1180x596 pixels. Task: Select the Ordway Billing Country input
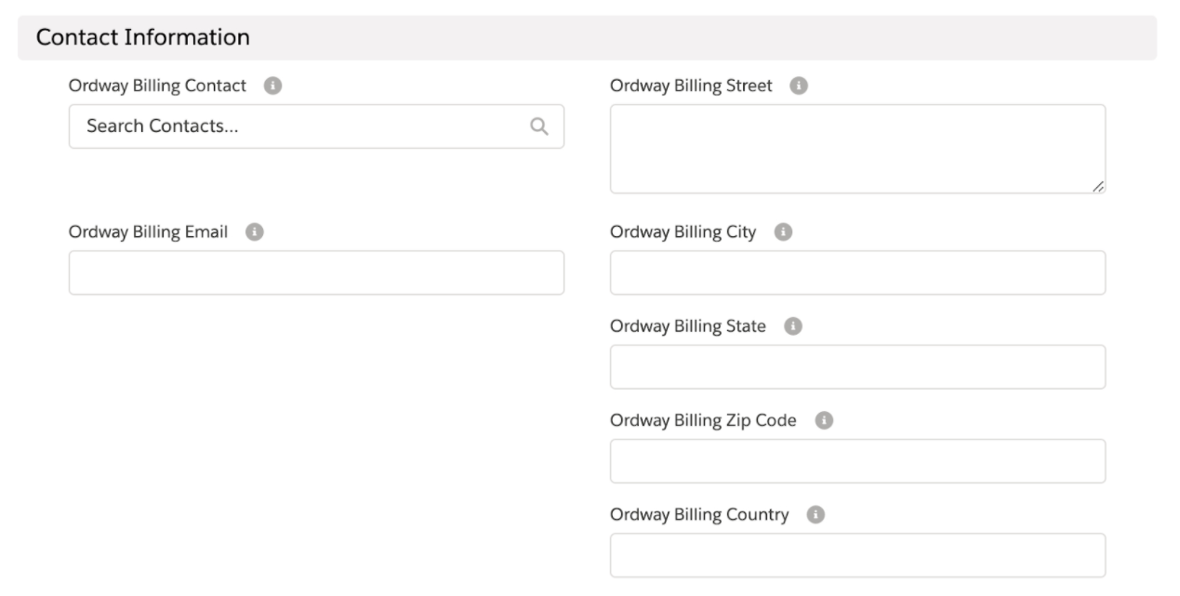coord(857,554)
